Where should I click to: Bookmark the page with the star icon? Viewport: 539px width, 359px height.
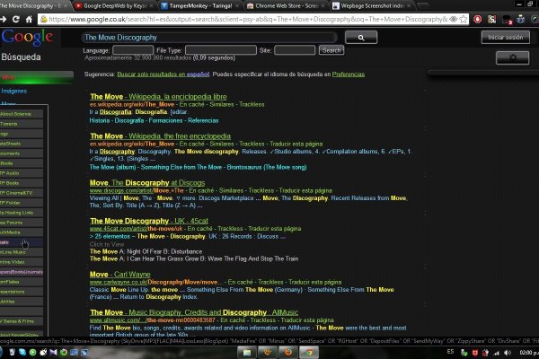(x=464, y=19)
